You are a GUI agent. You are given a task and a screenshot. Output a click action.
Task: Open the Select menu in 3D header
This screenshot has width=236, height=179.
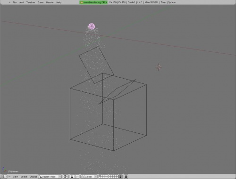24,177
